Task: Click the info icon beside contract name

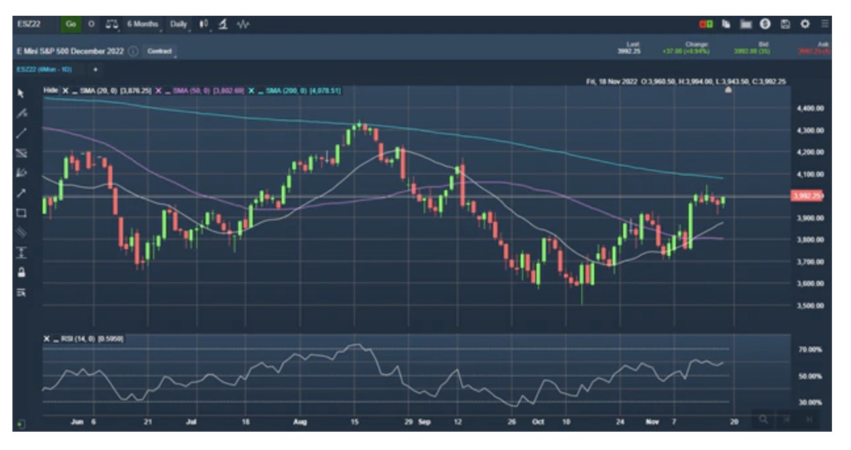Action: 133,51
